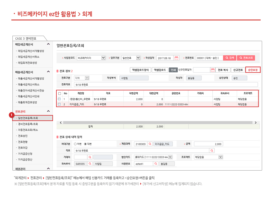The width and height of the screenshot is (272, 204).
Task: Open 전표승인 menu item
Action: pyautogui.click(x=23, y=136)
